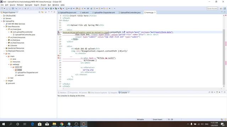Open the Refactor menu
The width and height of the screenshot is (227, 127).
point(20,5)
